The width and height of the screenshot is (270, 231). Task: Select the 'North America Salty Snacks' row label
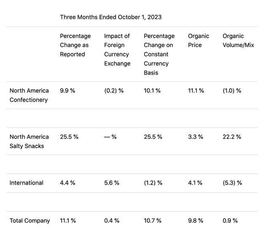pyautogui.click(x=29, y=141)
